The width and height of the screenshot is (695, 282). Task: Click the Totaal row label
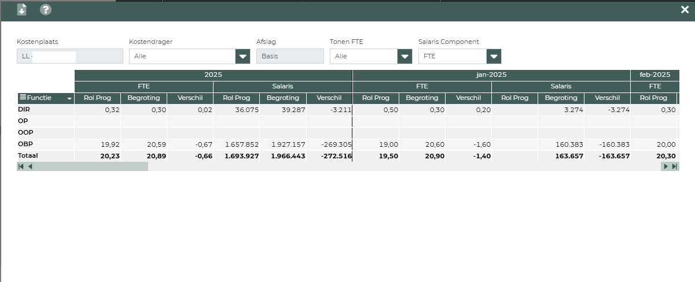tap(28, 156)
